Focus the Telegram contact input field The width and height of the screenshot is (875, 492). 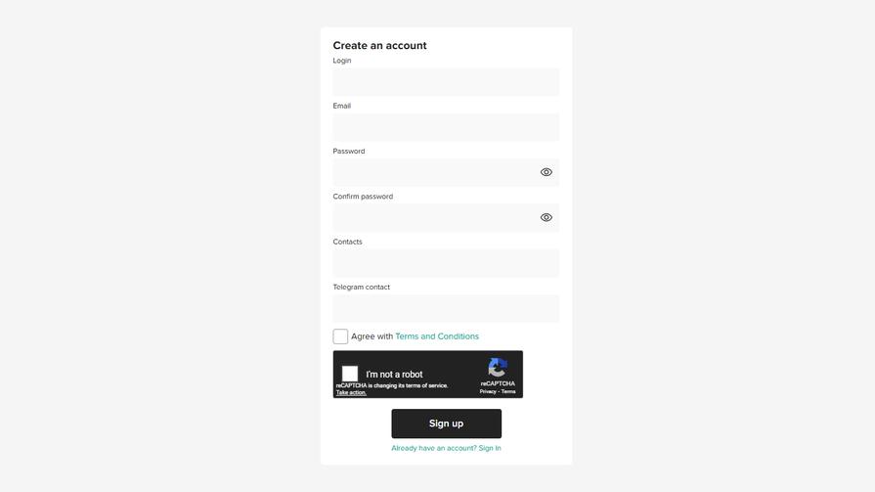point(446,308)
